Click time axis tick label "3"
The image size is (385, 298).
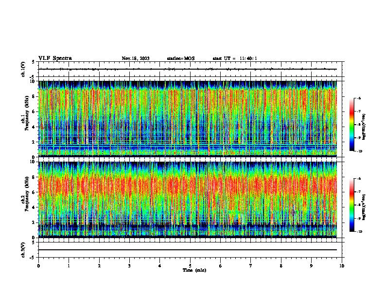pos(129,266)
